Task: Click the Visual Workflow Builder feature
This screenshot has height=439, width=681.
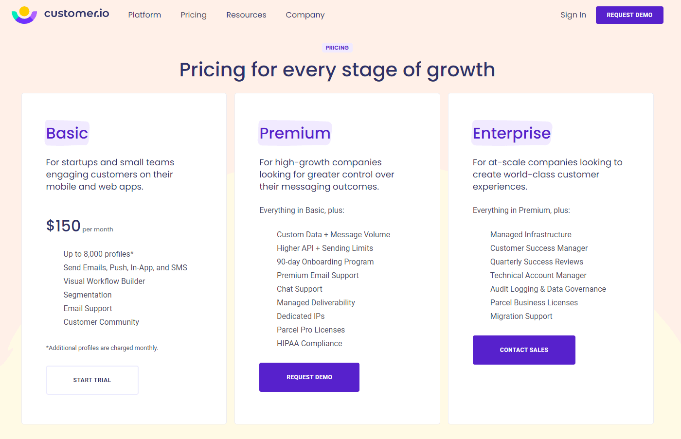Action: coord(104,281)
